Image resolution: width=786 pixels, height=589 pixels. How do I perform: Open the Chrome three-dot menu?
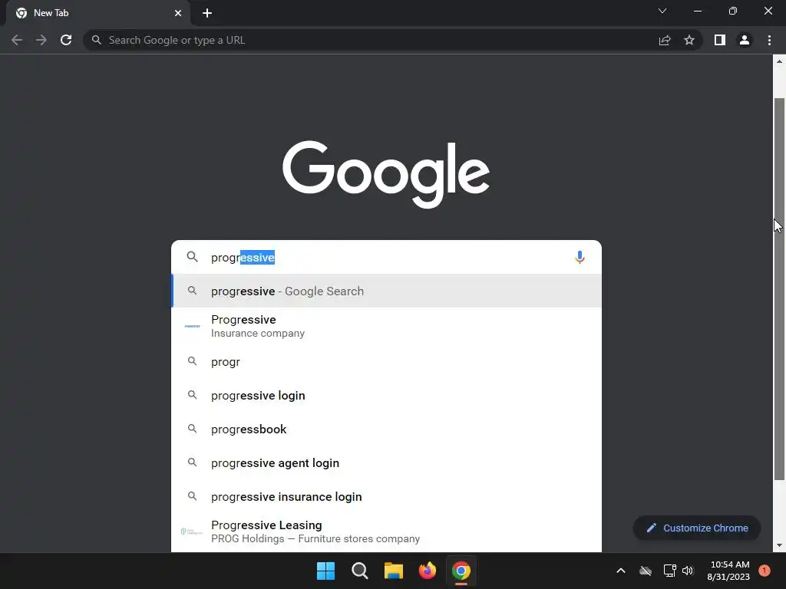click(x=769, y=40)
